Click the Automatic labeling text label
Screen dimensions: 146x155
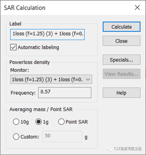coord(38,47)
